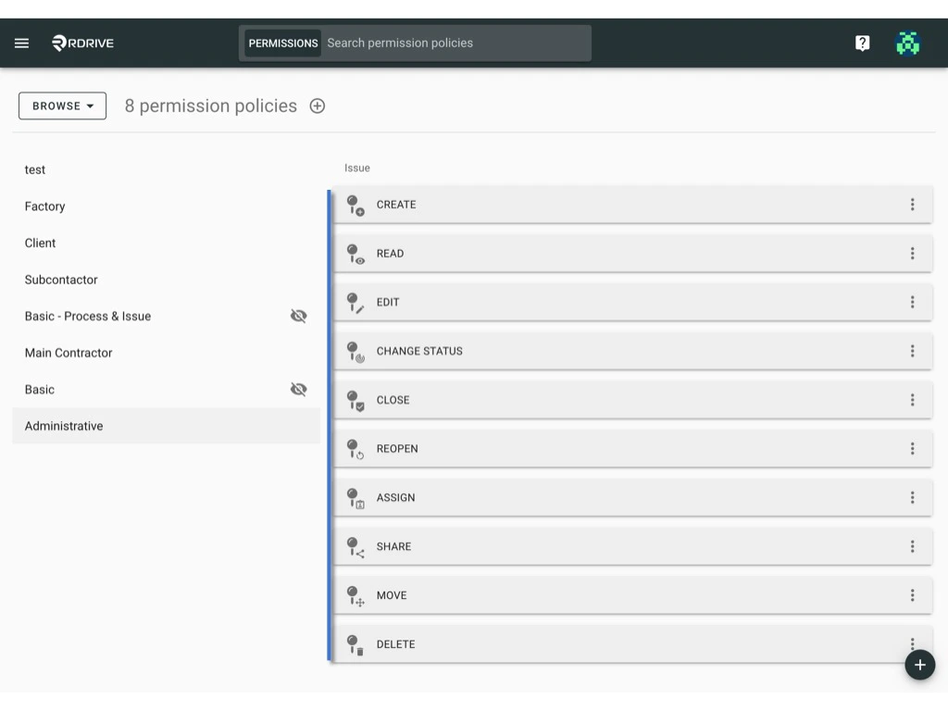Open the three-dot menu on CREATE
This screenshot has width=948, height=711.
[x=912, y=205]
